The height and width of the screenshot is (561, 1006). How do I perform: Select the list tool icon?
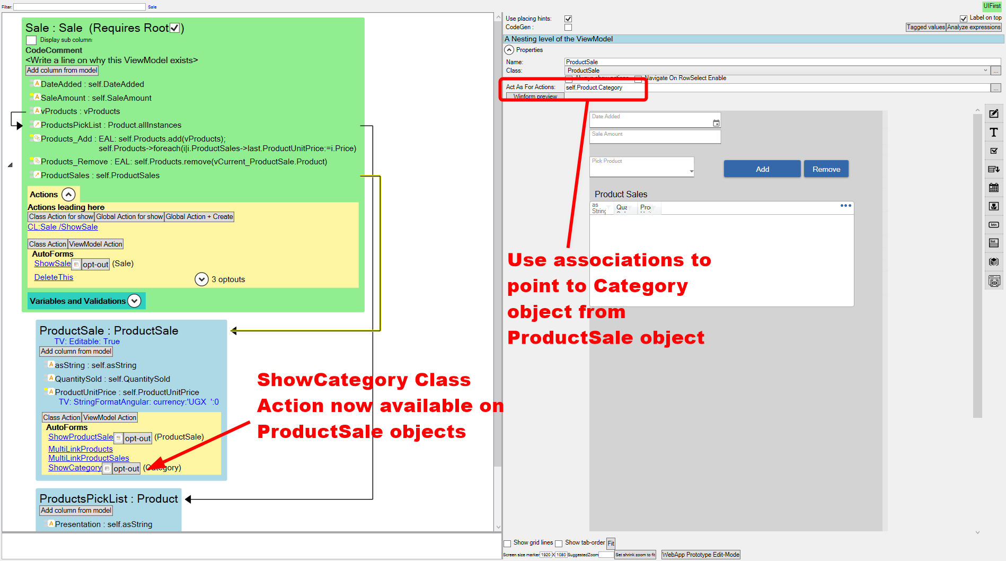pos(994,243)
